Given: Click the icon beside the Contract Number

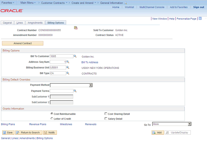Looking at the screenshot, I should pos(76,28).
